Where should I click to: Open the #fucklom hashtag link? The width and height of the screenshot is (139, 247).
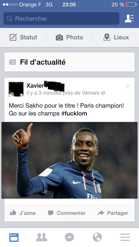coord(74,113)
